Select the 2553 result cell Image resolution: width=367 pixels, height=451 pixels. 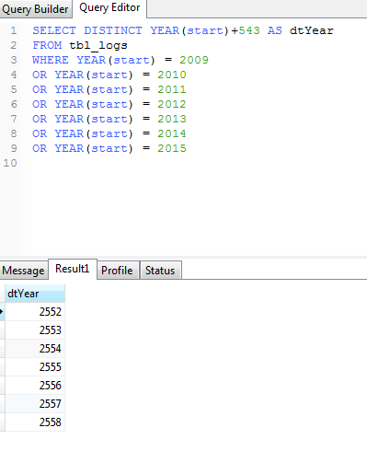[35, 330]
